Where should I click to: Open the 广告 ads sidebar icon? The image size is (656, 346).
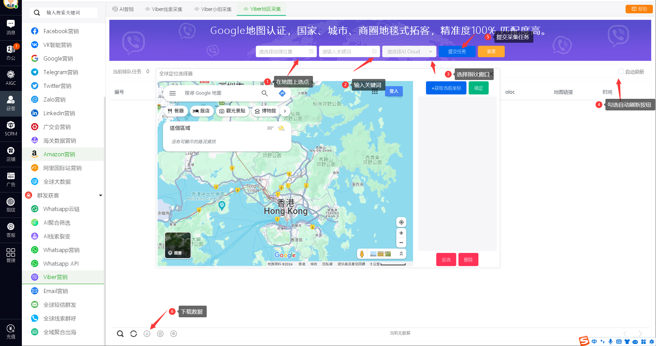pyautogui.click(x=11, y=179)
